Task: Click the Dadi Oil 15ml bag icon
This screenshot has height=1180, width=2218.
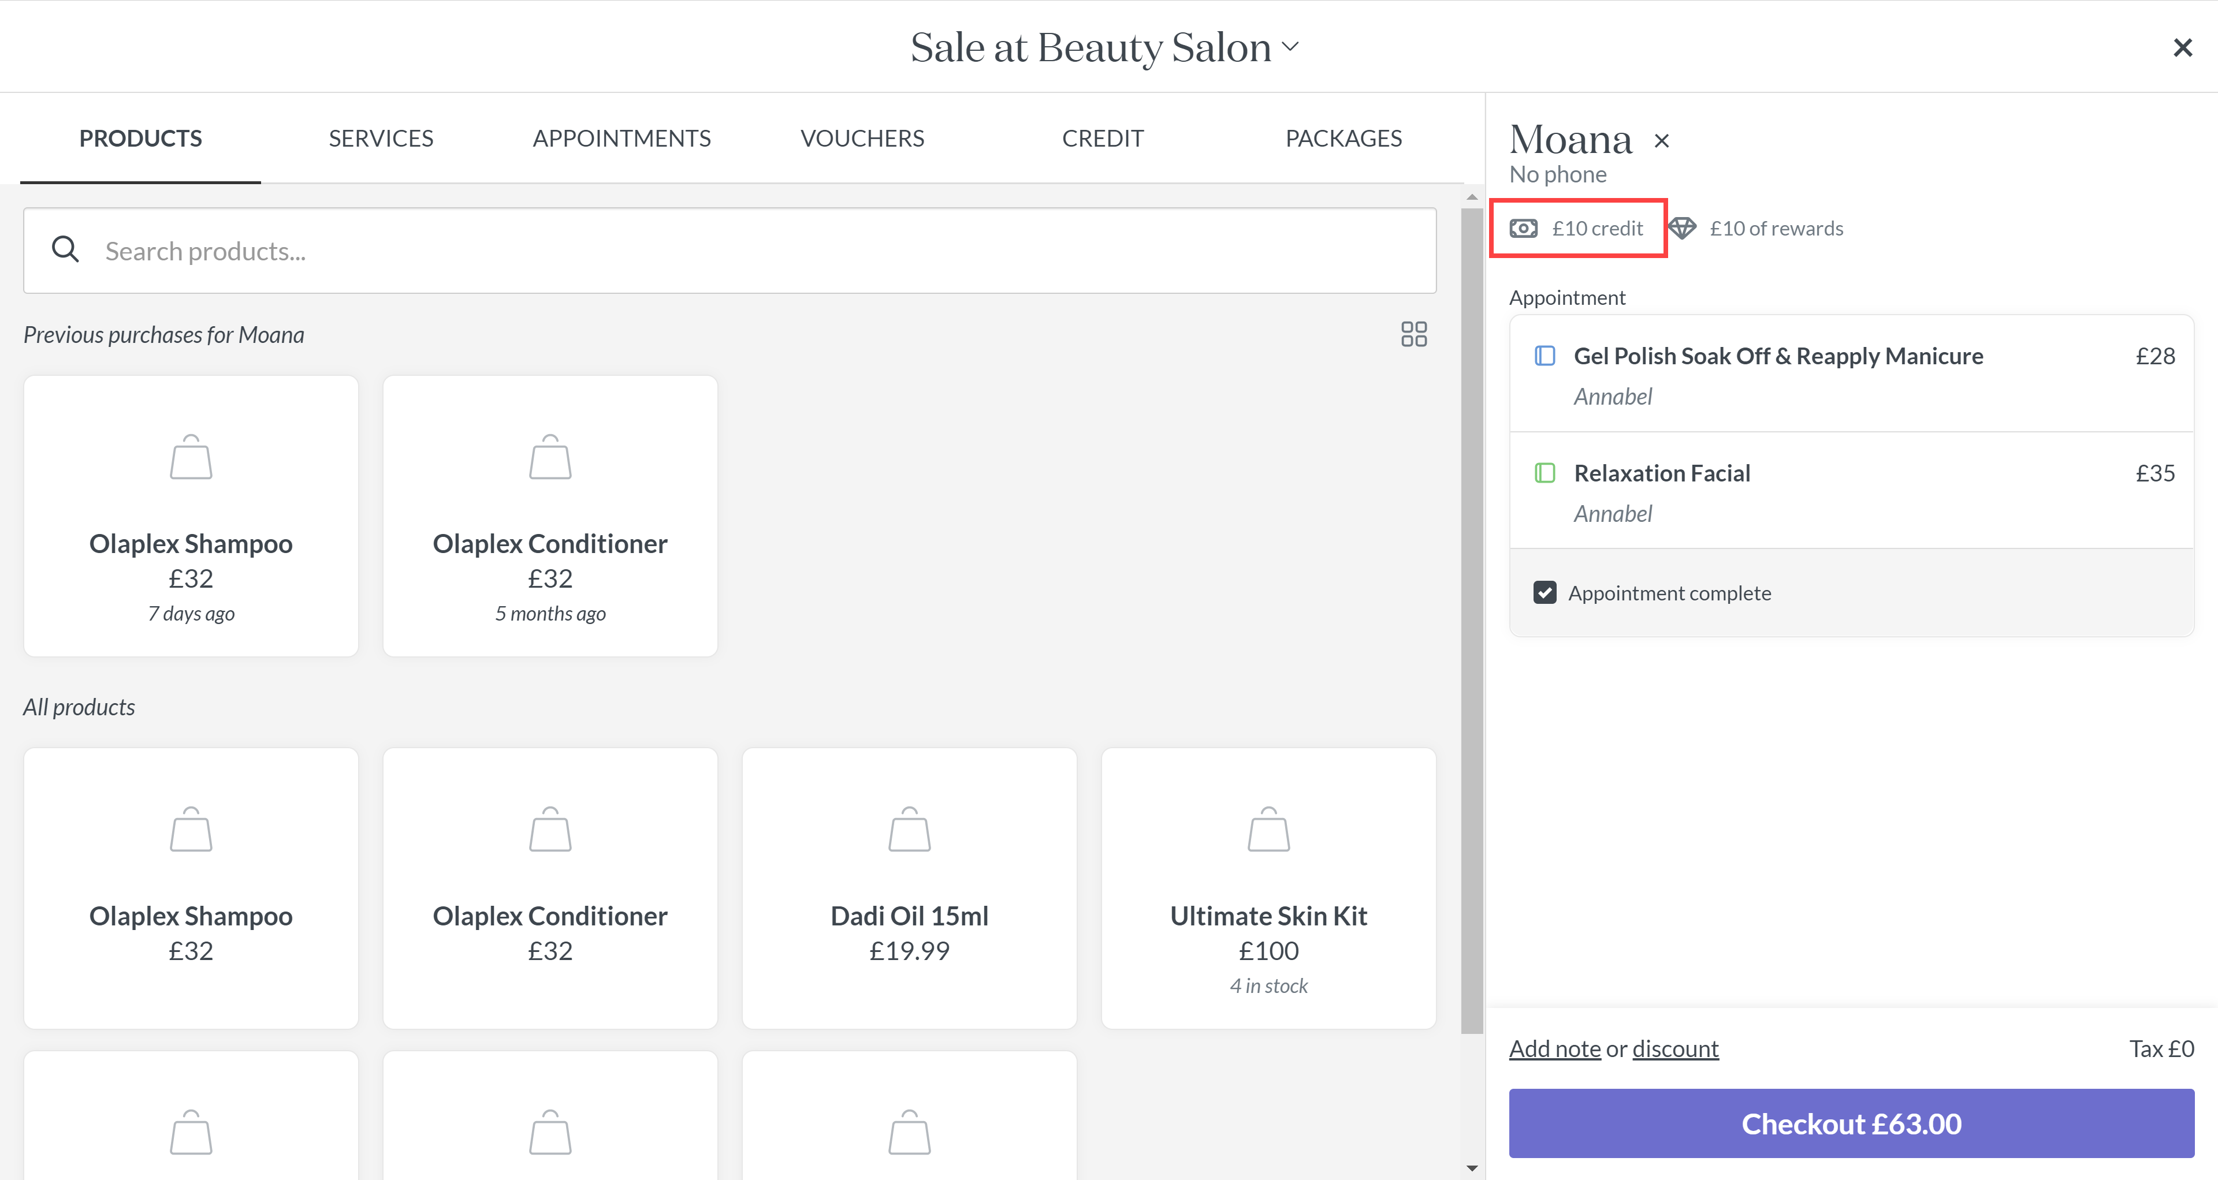Action: (x=909, y=830)
